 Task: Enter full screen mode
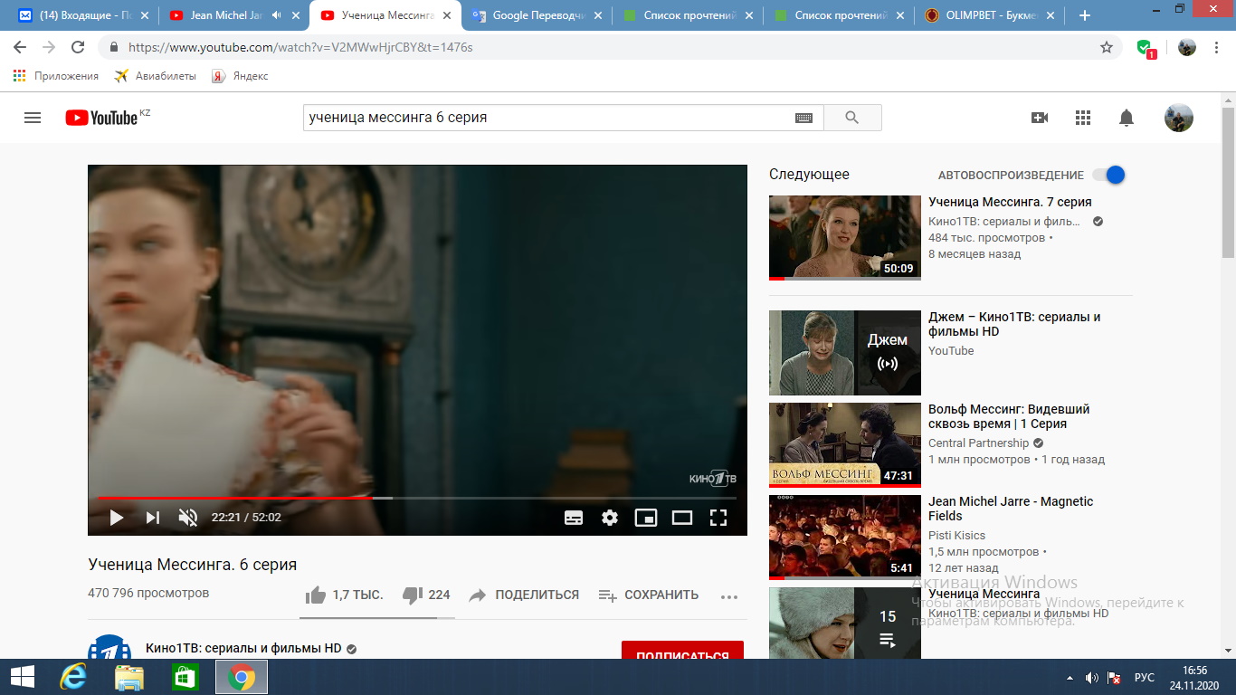pos(718,518)
